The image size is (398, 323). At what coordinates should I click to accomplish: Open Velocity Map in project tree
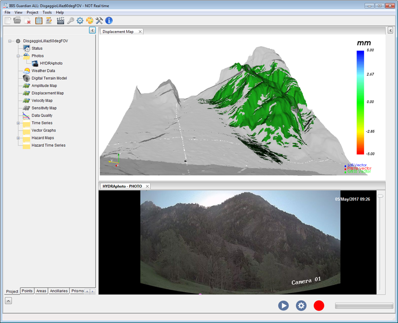click(42, 101)
